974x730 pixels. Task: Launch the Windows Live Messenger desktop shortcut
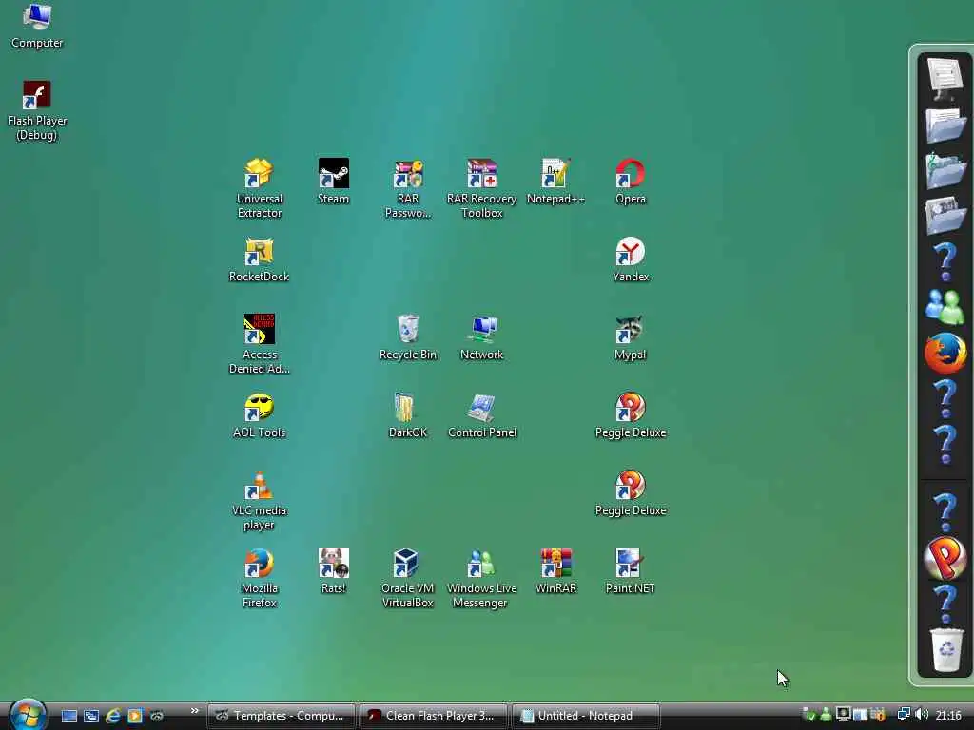481,578
